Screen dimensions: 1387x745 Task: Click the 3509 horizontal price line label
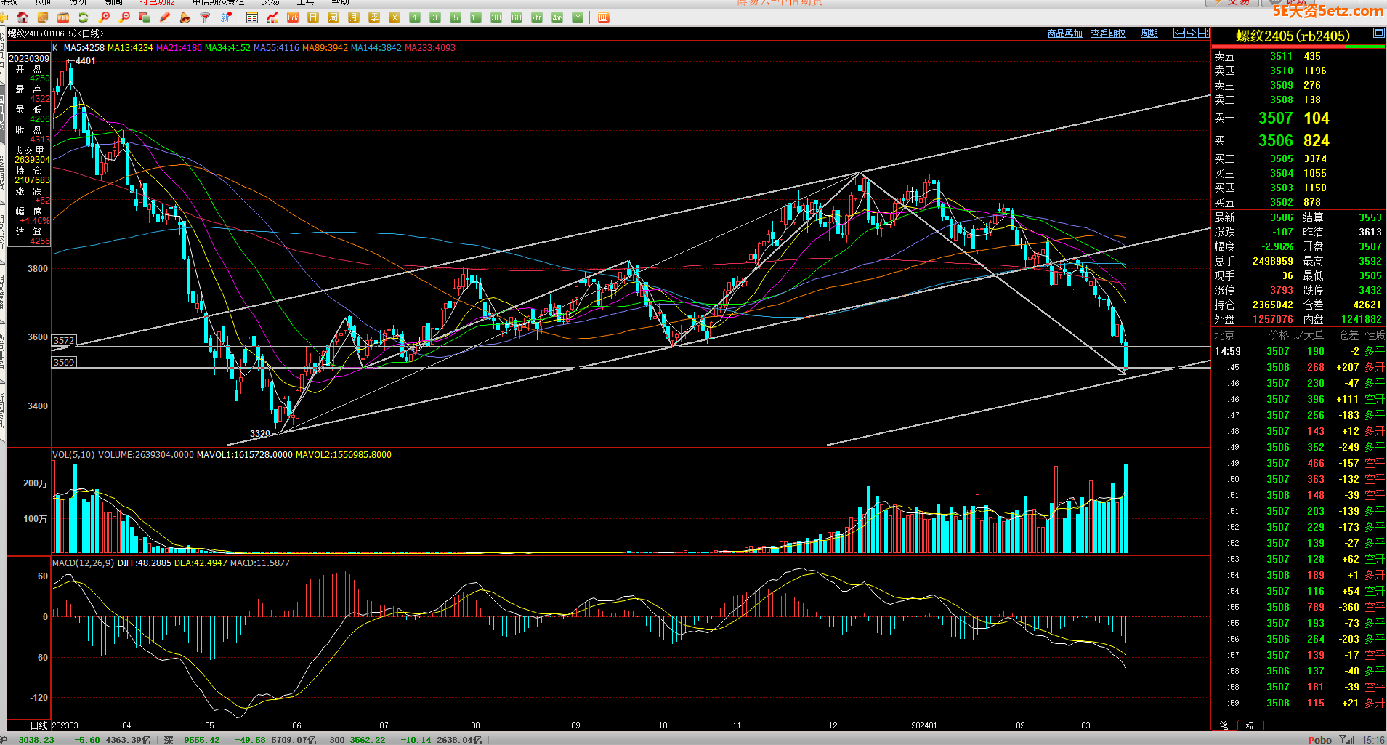(x=64, y=362)
